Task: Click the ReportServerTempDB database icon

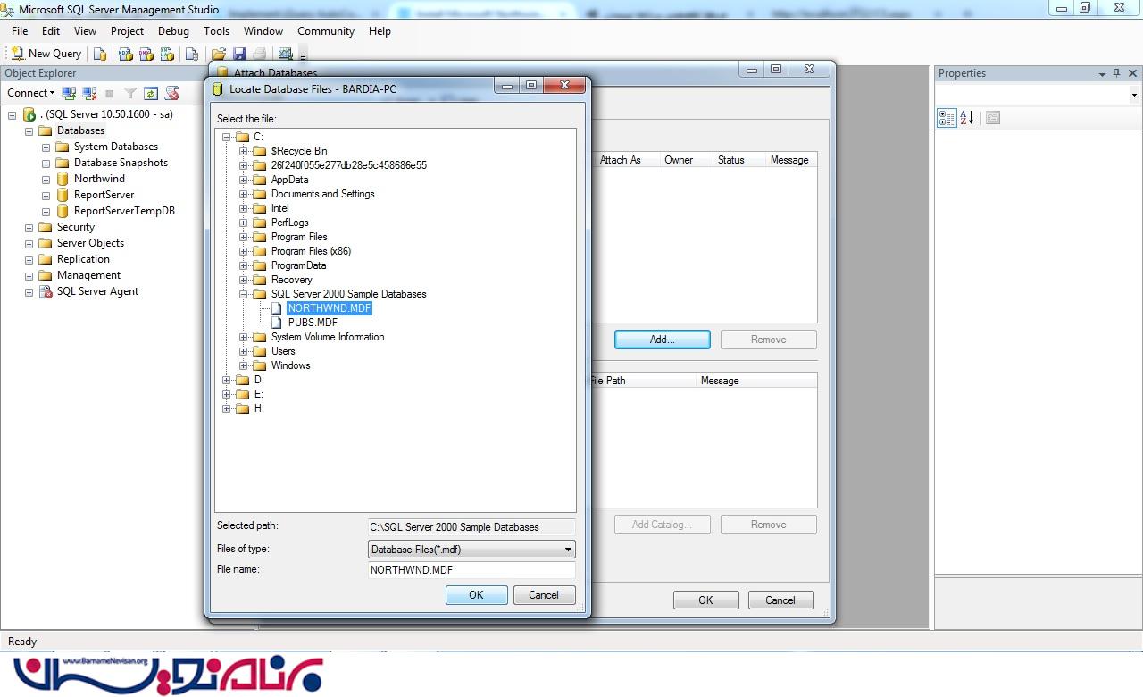Action: coord(63,211)
